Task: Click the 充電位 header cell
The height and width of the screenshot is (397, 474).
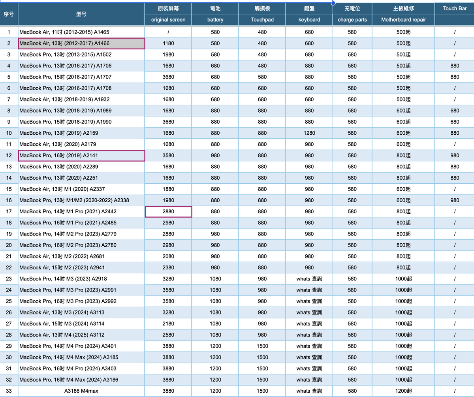Action: [x=352, y=8]
